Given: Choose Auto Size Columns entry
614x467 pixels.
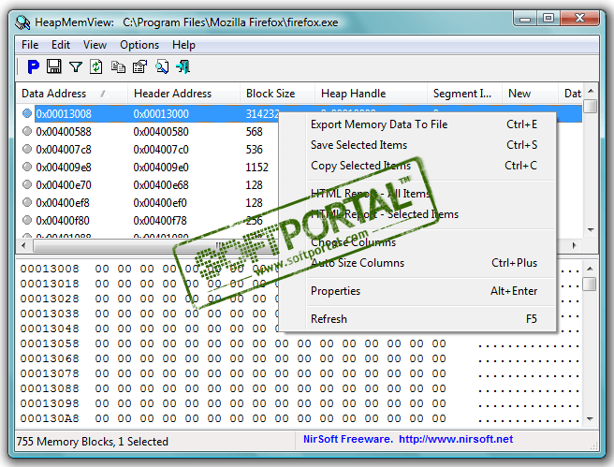Looking at the screenshot, I should click(x=417, y=263).
